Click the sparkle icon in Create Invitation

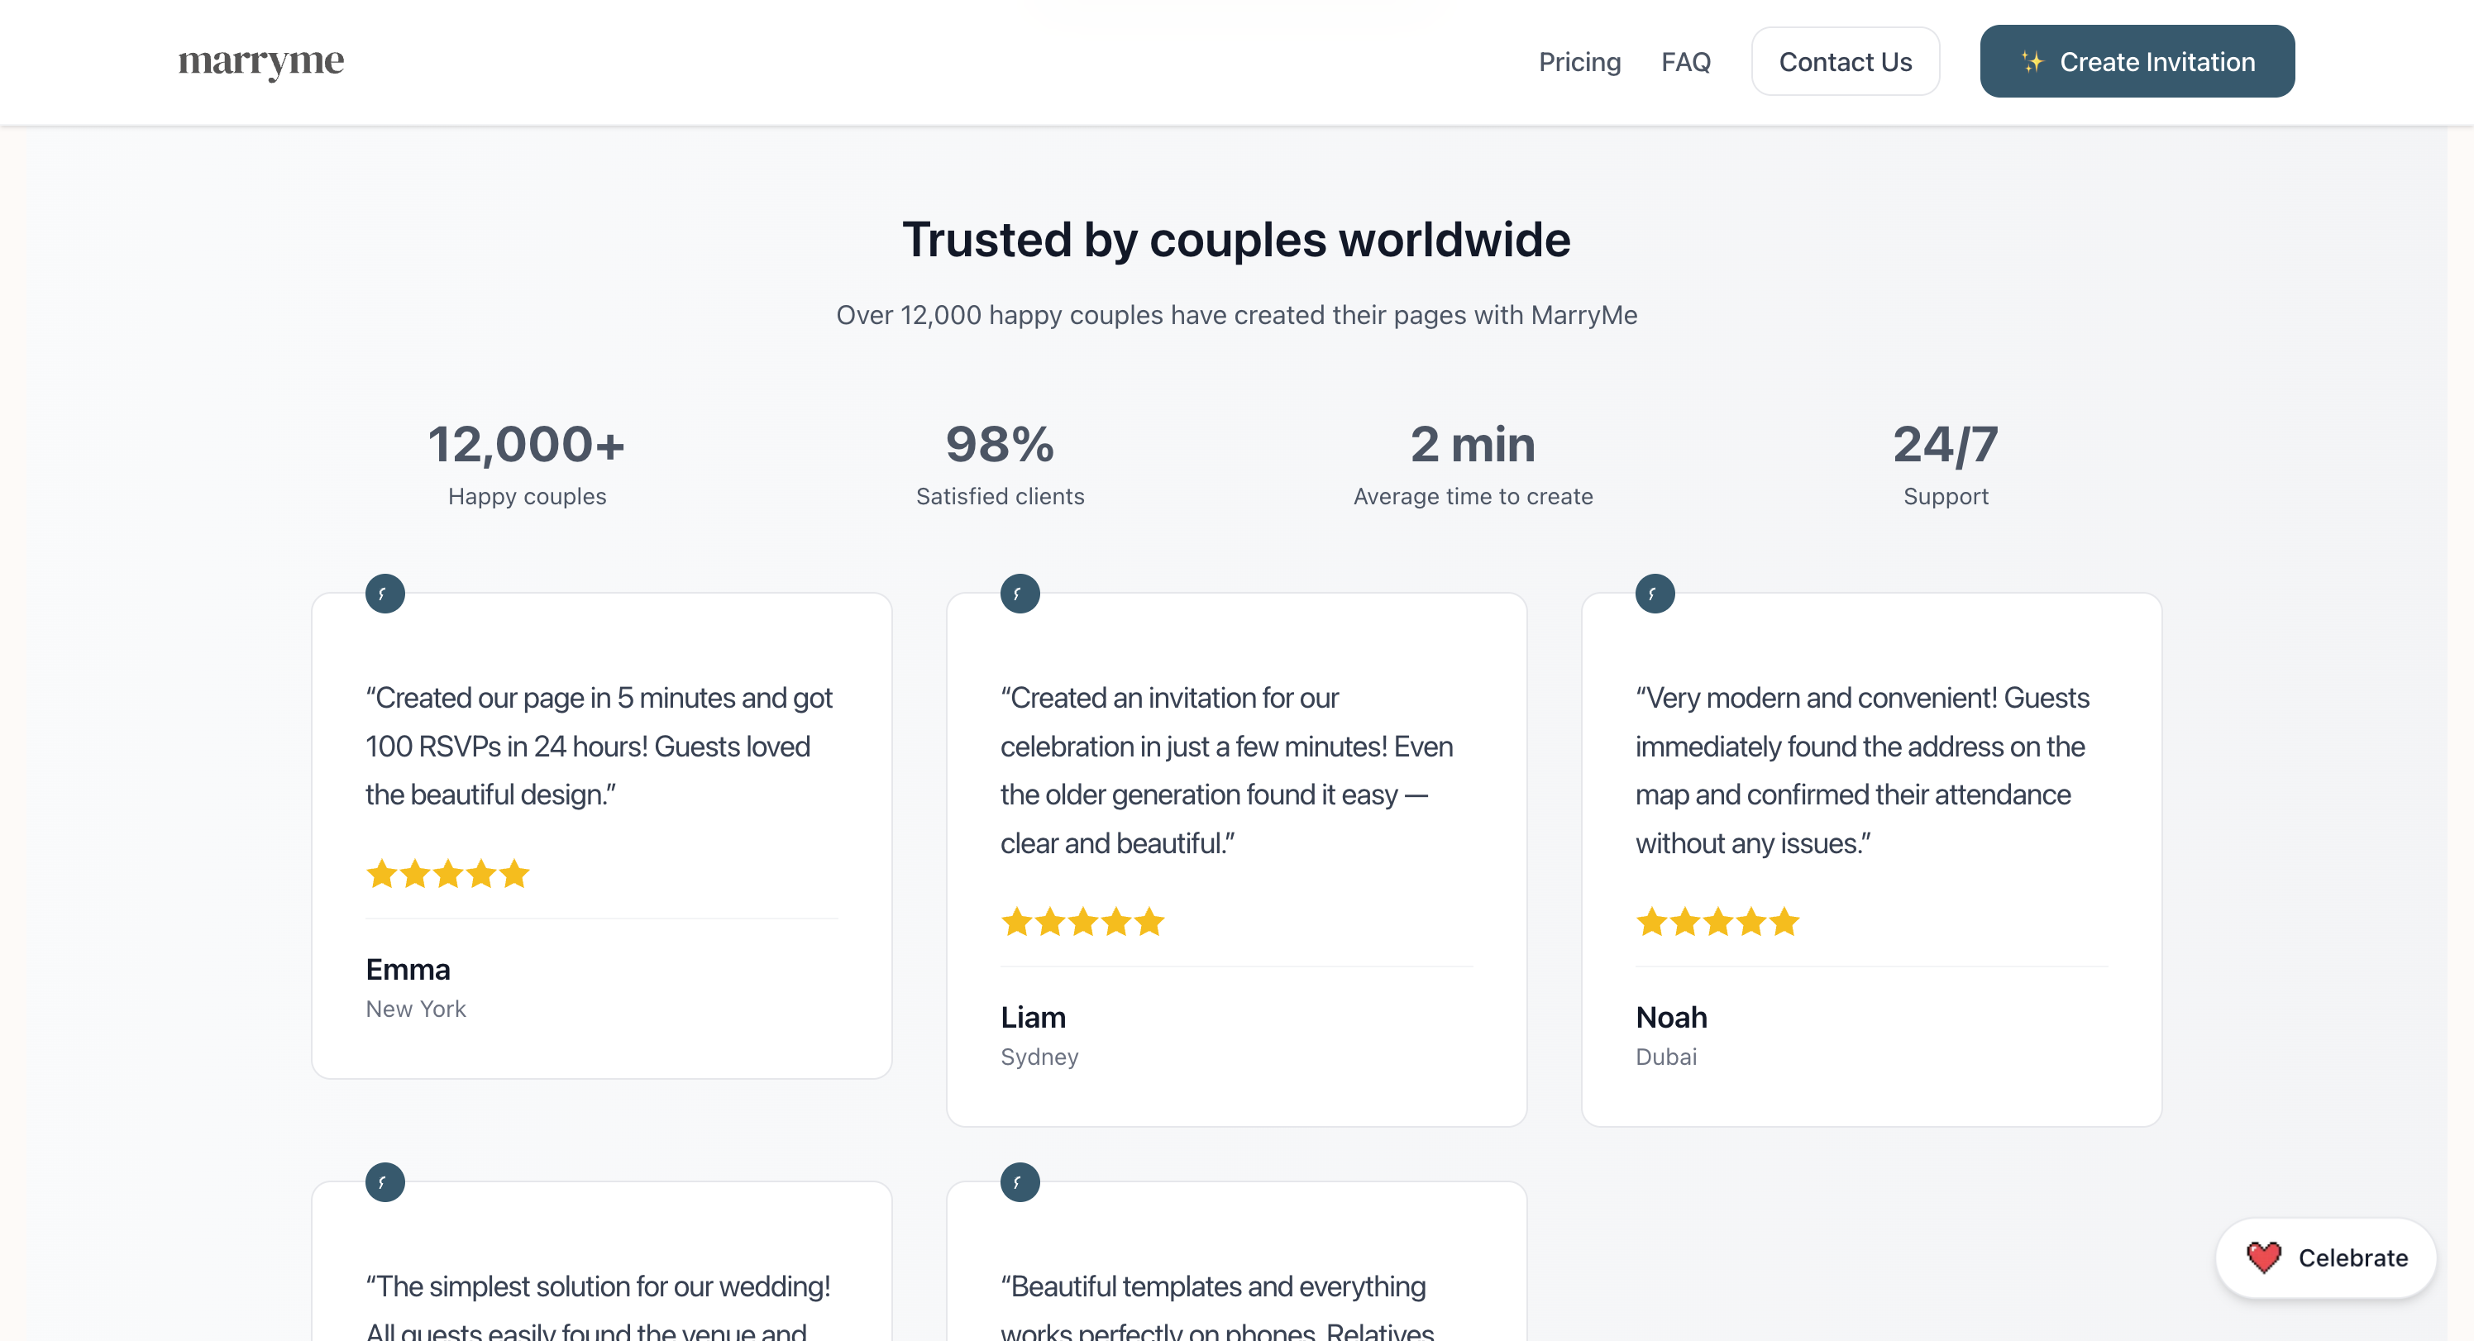(x=2032, y=61)
